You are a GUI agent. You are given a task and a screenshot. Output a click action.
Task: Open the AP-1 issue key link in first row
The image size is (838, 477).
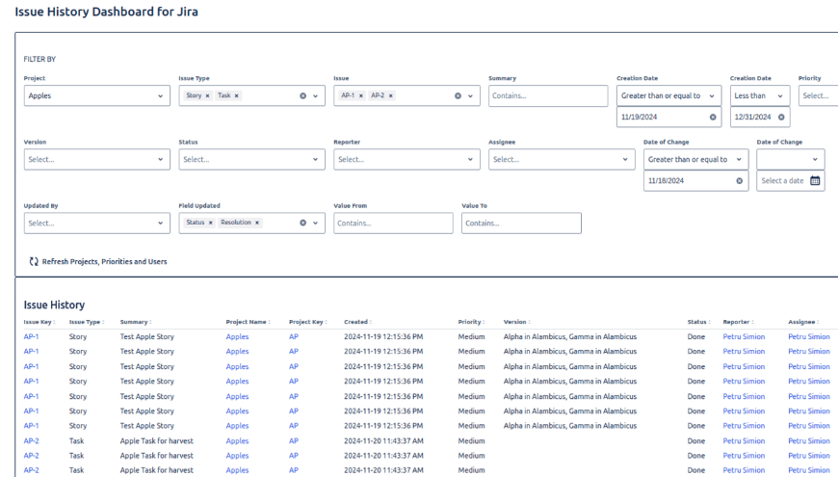(x=32, y=337)
